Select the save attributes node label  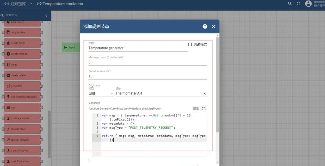point(20,150)
